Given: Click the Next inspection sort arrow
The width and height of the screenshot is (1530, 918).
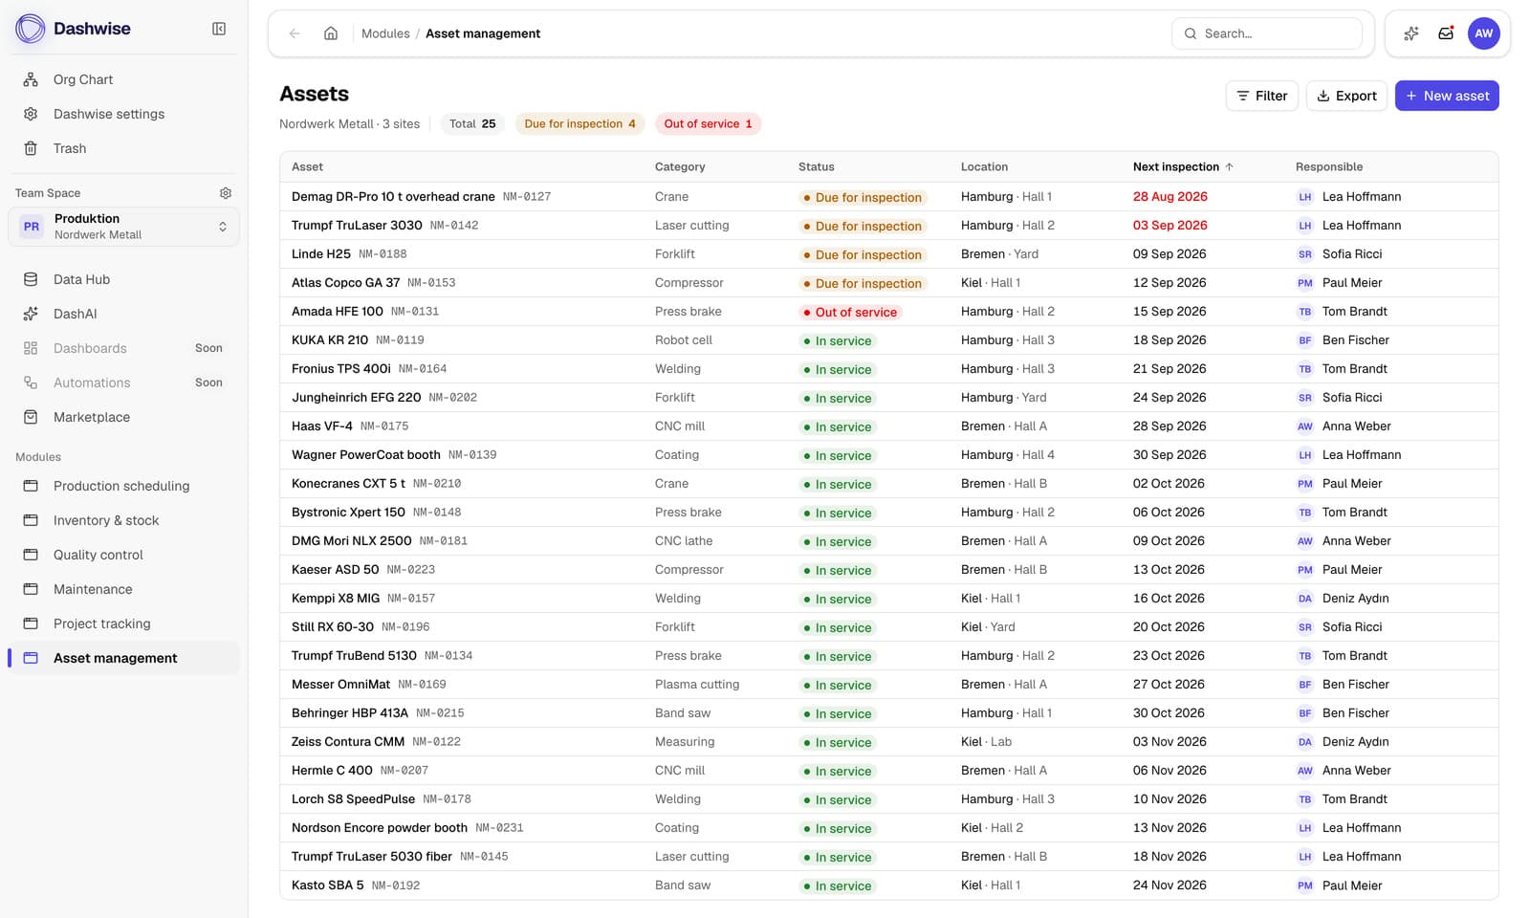Looking at the screenshot, I should click(1230, 166).
